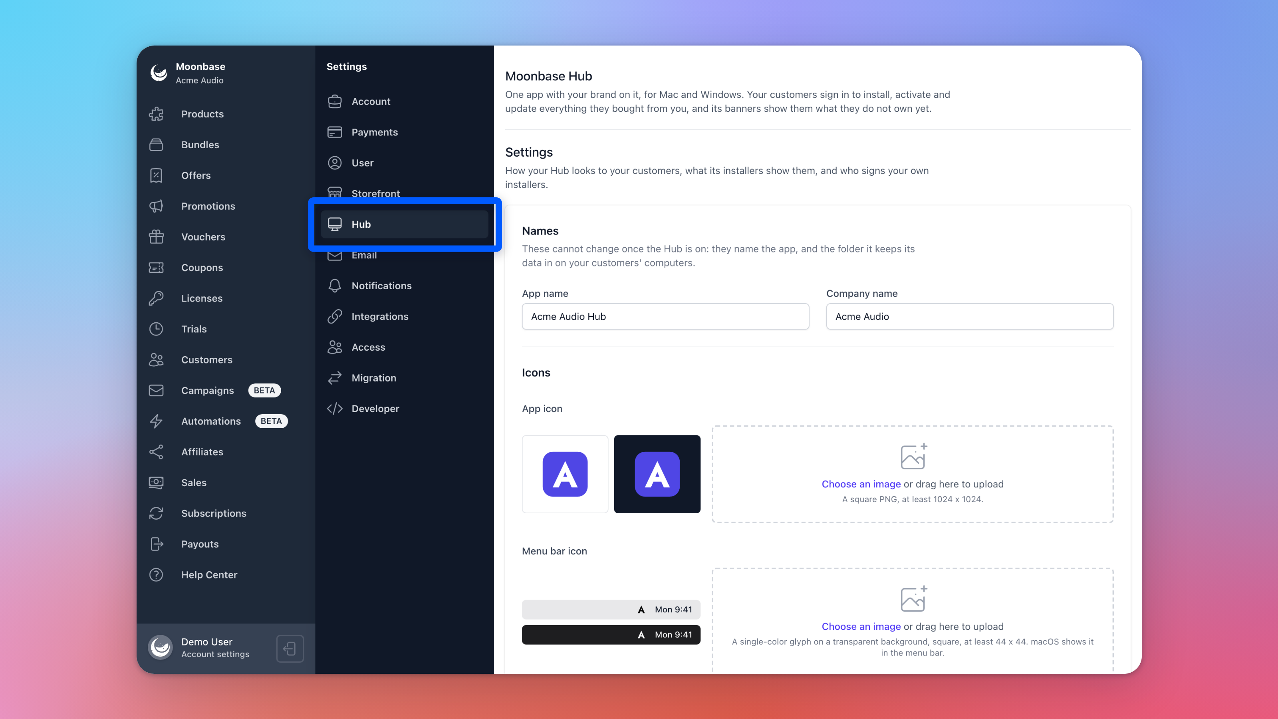Open Access settings page
The image size is (1278, 719).
coord(404,348)
